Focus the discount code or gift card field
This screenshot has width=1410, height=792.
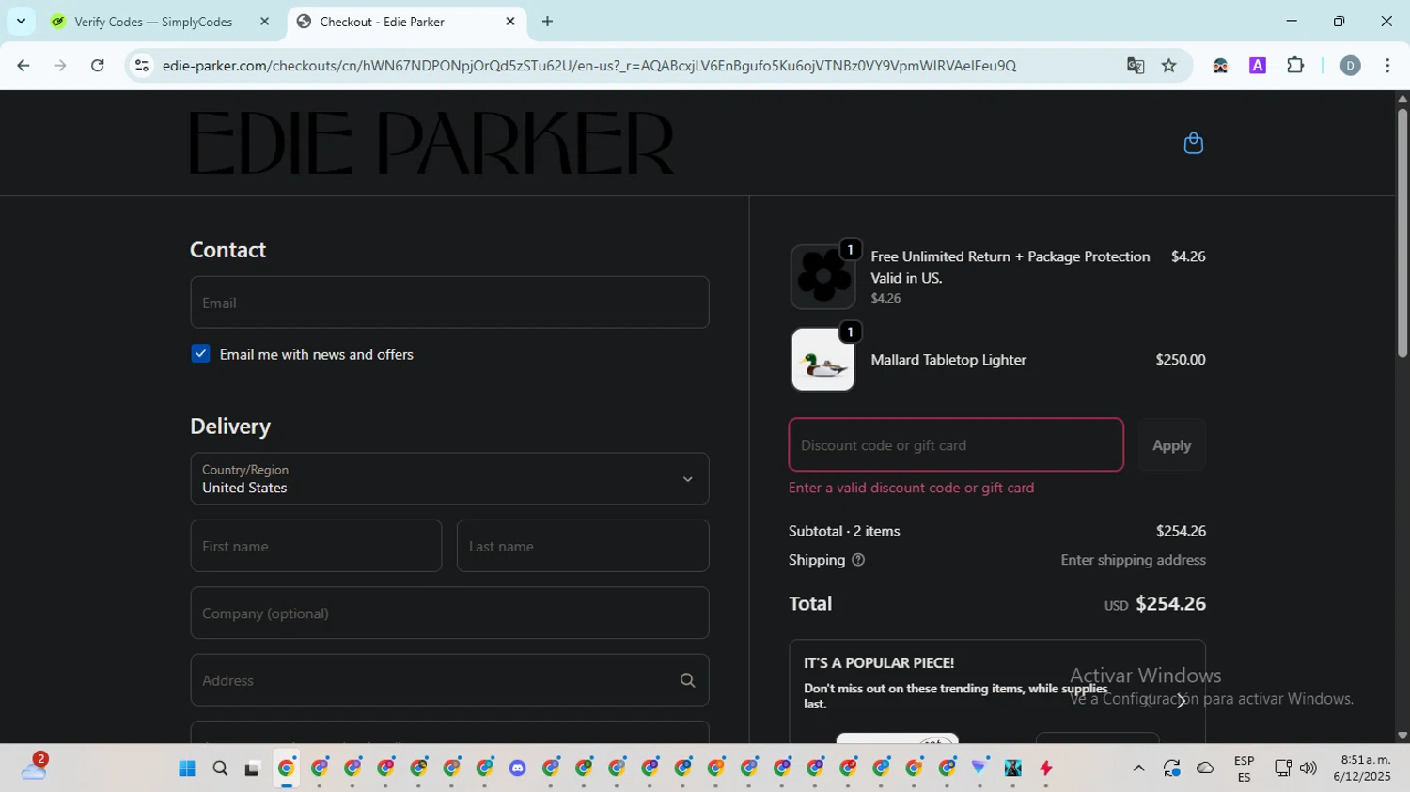[x=956, y=445]
